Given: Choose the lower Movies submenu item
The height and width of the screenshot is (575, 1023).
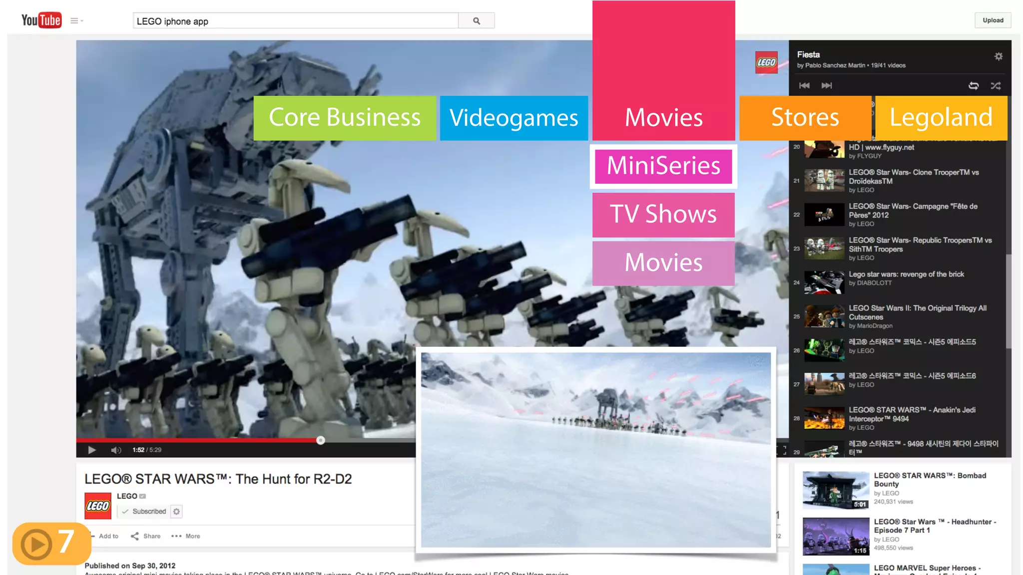Looking at the screenshot, I should (663, 263).
